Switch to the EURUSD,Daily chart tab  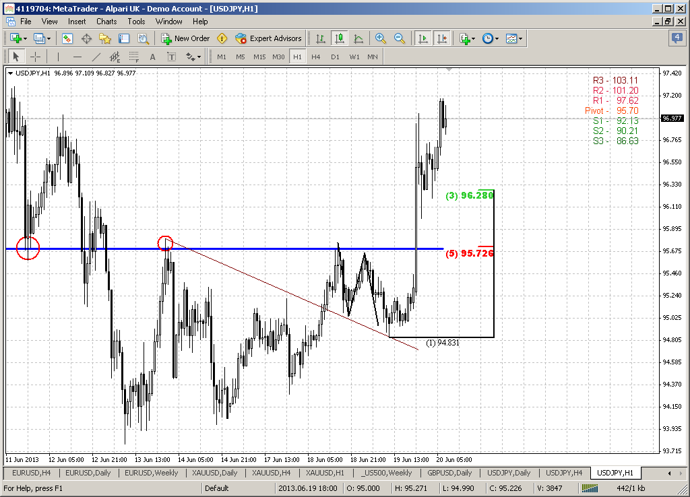click(x=88, y=473)
